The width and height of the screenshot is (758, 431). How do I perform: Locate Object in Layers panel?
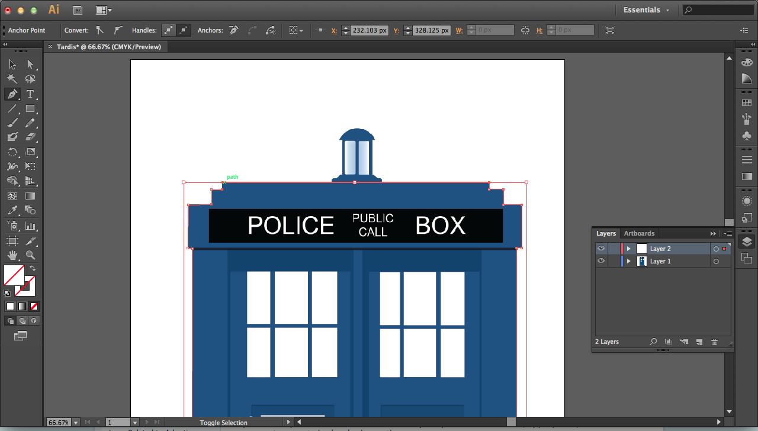(653, 342)
